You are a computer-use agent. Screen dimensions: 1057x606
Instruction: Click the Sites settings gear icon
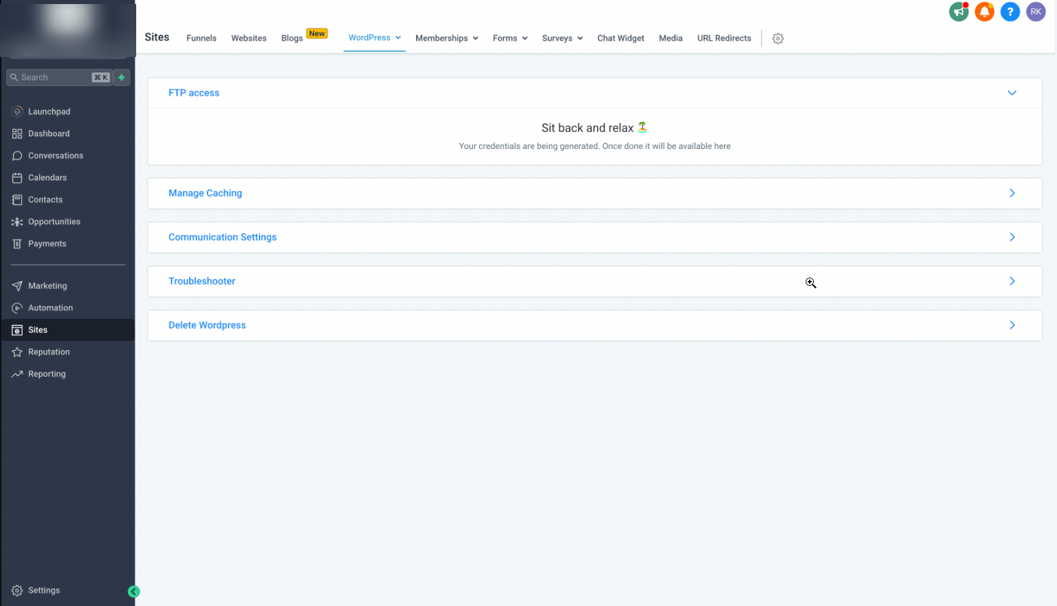point(778,39)
